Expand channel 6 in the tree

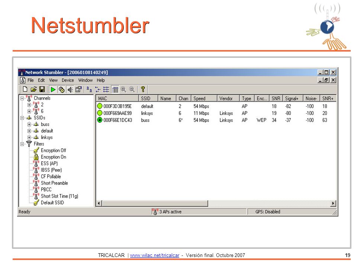point(29,111)
